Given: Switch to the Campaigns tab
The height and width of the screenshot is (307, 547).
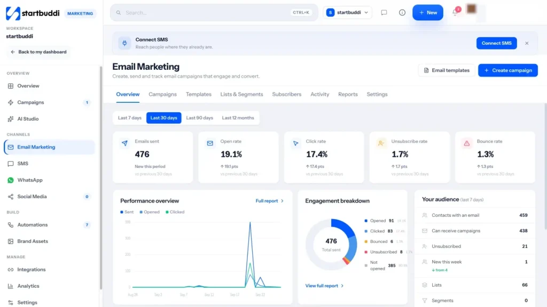Looking at the screenshot, I should click(x=162, y=94).
